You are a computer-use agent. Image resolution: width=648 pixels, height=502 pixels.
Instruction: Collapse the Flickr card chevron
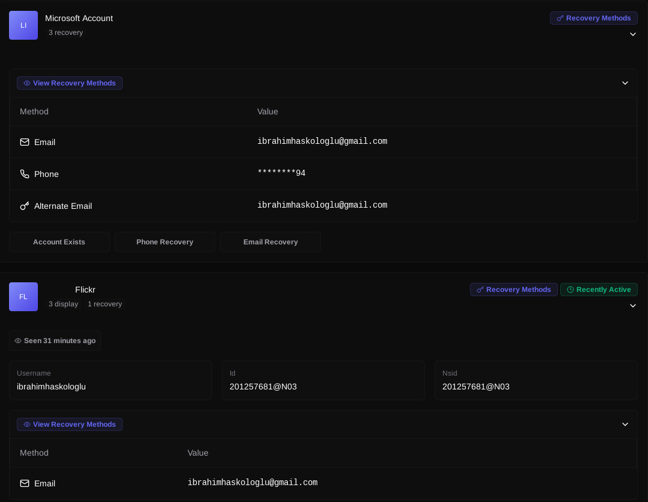click(x=632, y=306)
